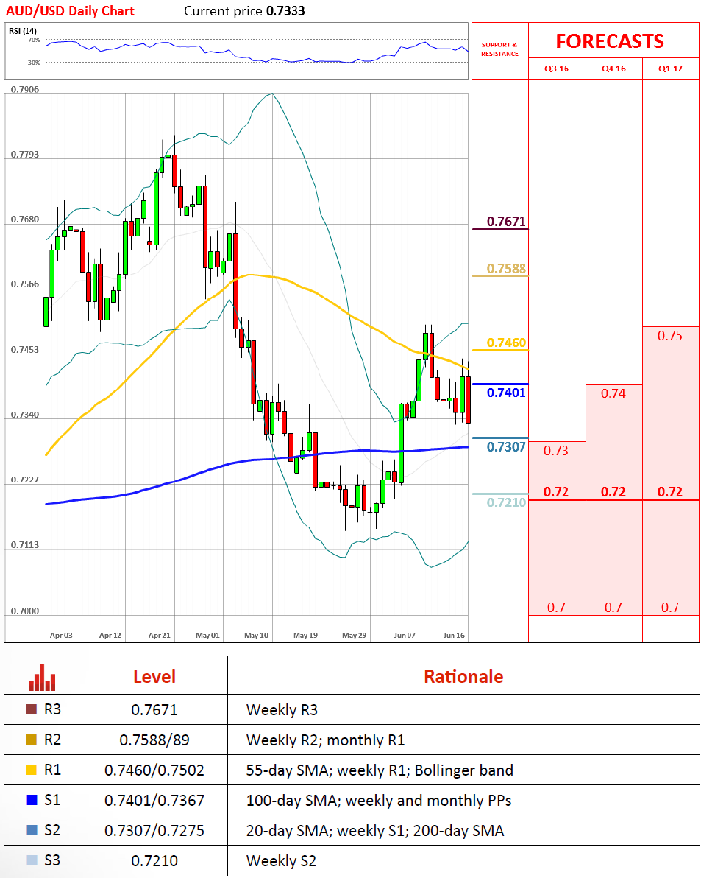This screenshot has height=878, width=701.
Task: Click the 0.7588 resistance level label
Action: pyautogui.click(x=507, y=268)
